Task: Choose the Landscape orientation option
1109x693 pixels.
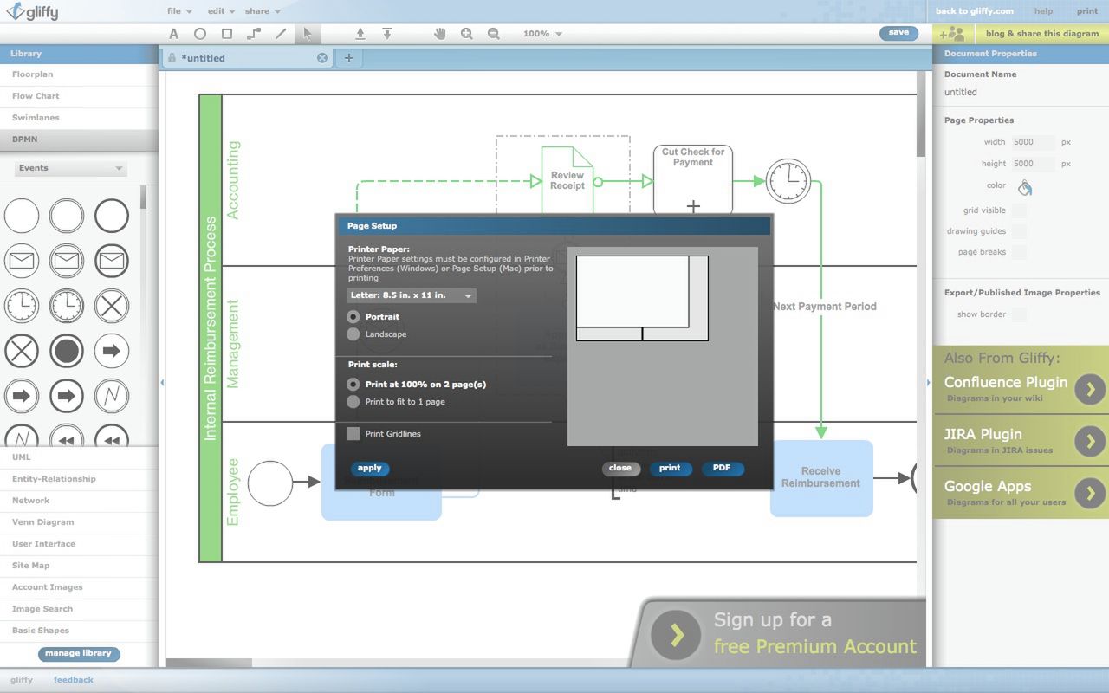Action: 353,334
